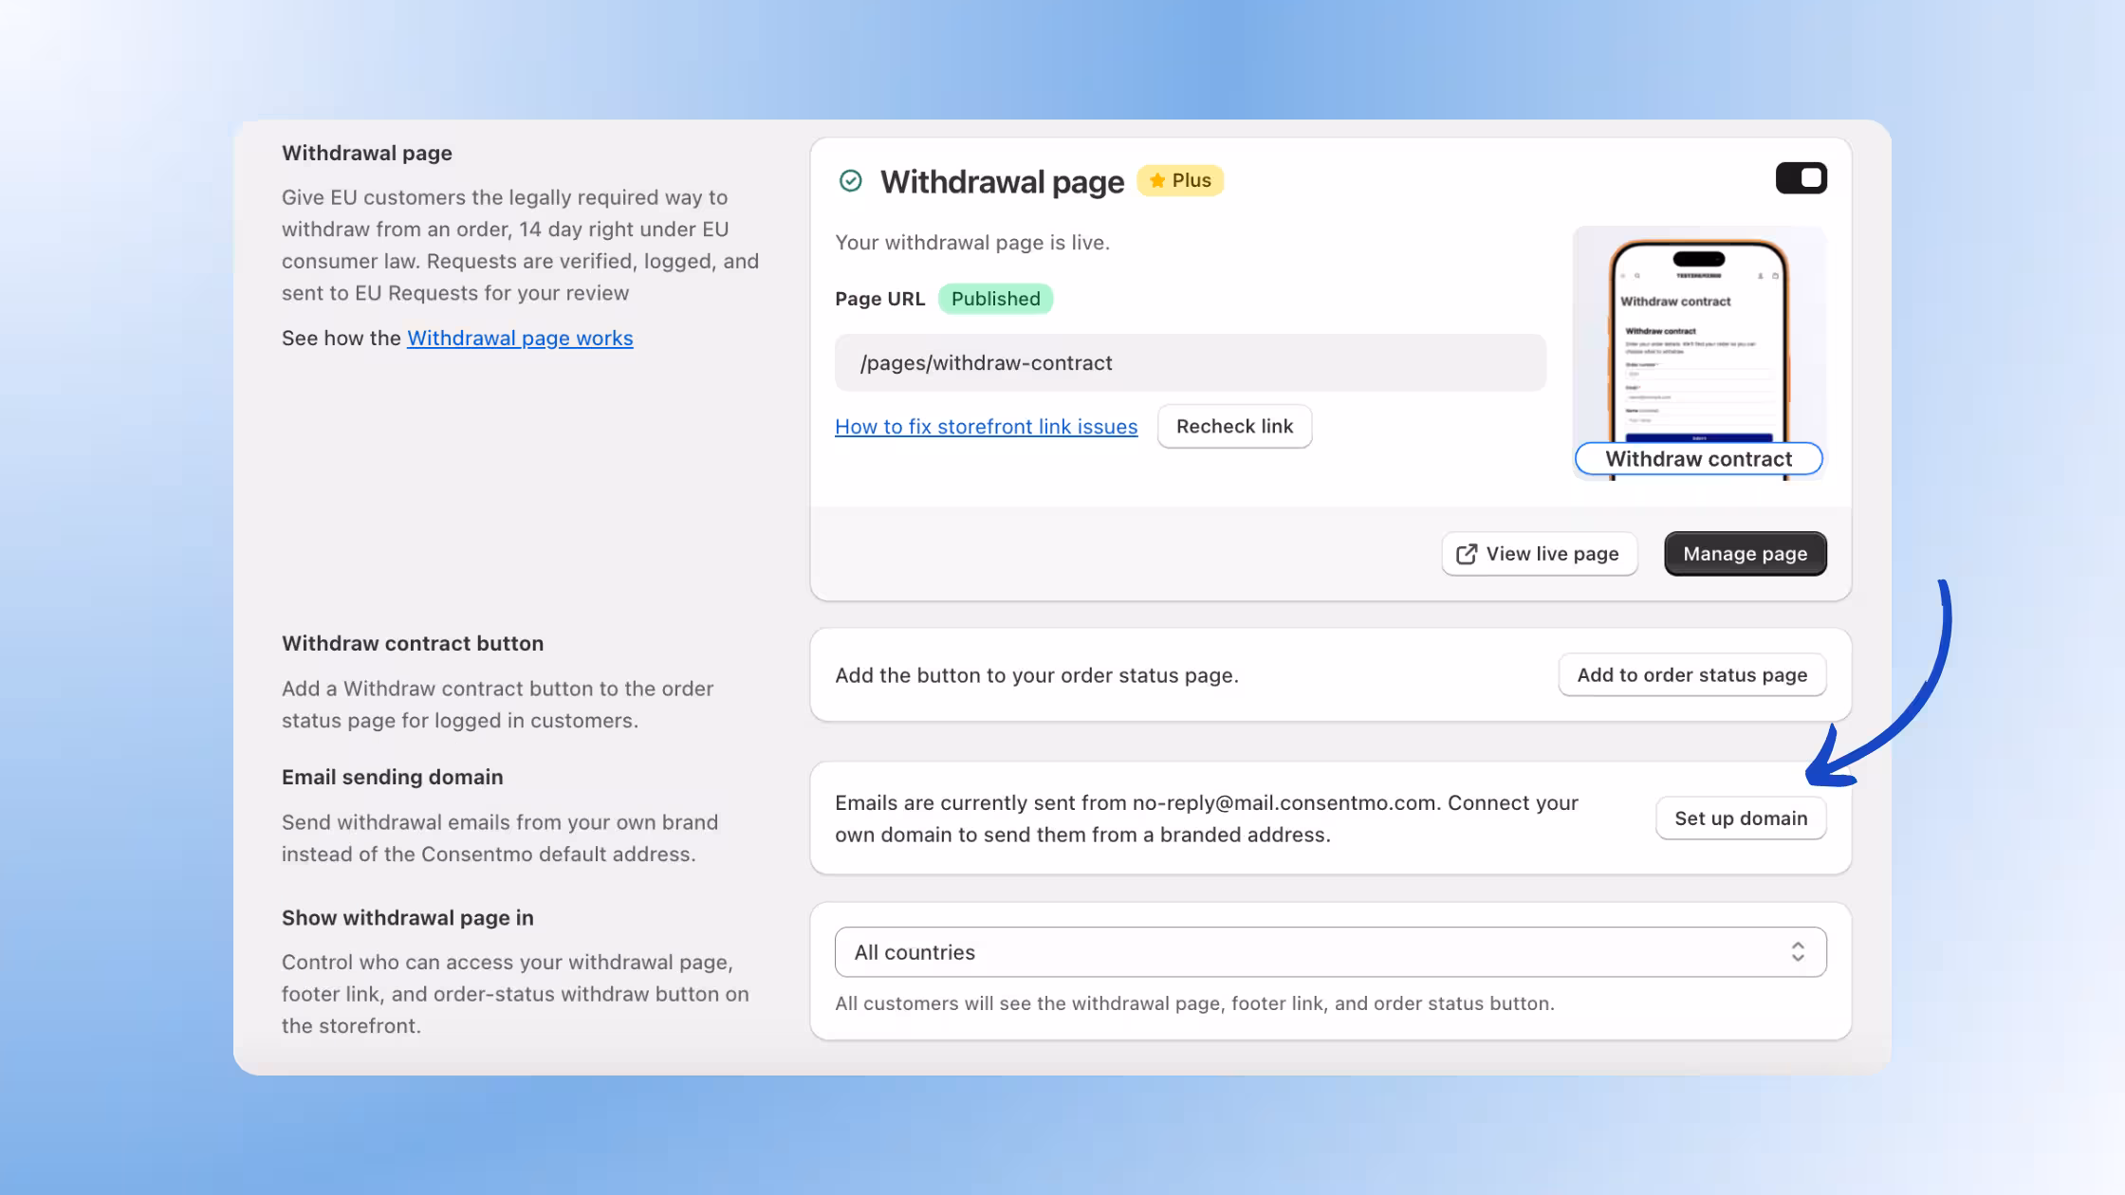Image resolution: width=2125 pixels, height=1195 pixels.
Task: Open the 'Withdrawal page works' link
Action: pos(520,339)
